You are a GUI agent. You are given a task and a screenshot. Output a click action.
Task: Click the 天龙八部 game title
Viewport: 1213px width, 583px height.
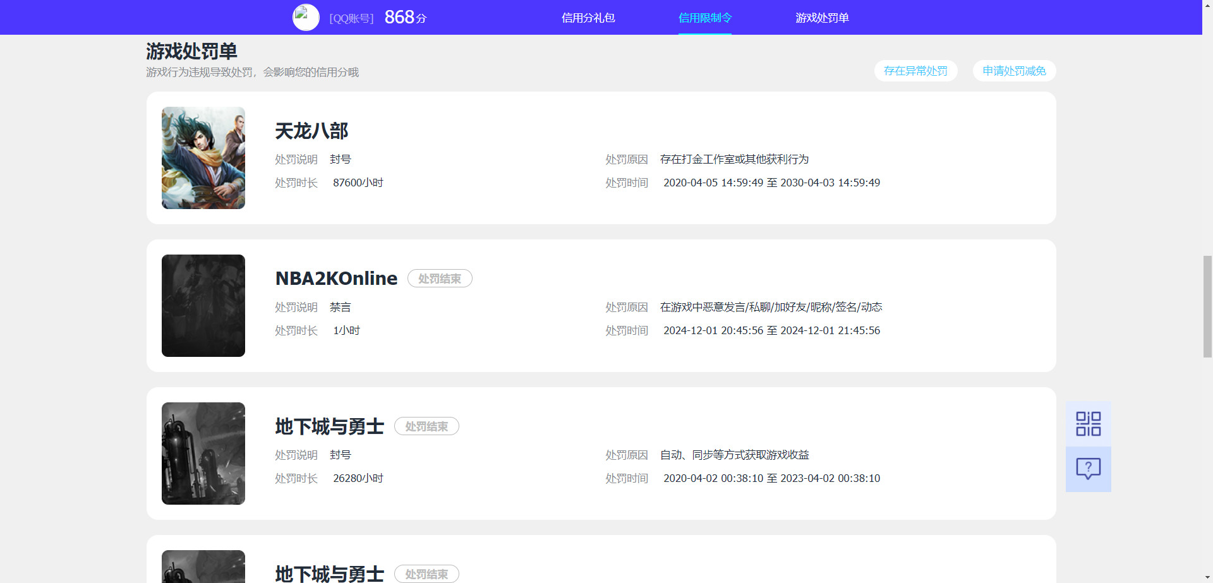[311, 131]
